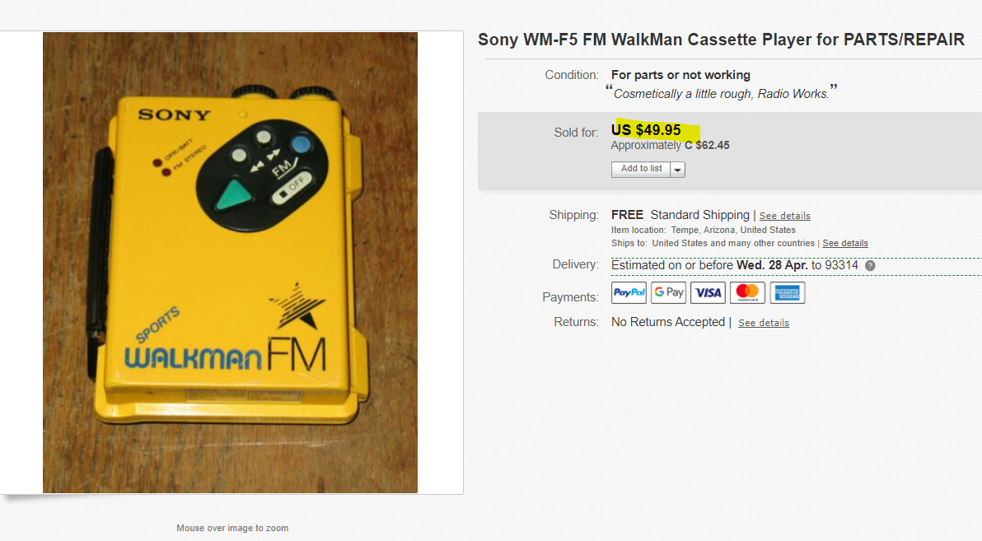This screenshot has height=541, width=982.
Task: Open See details link for Returns
Action: click(764, 323)
